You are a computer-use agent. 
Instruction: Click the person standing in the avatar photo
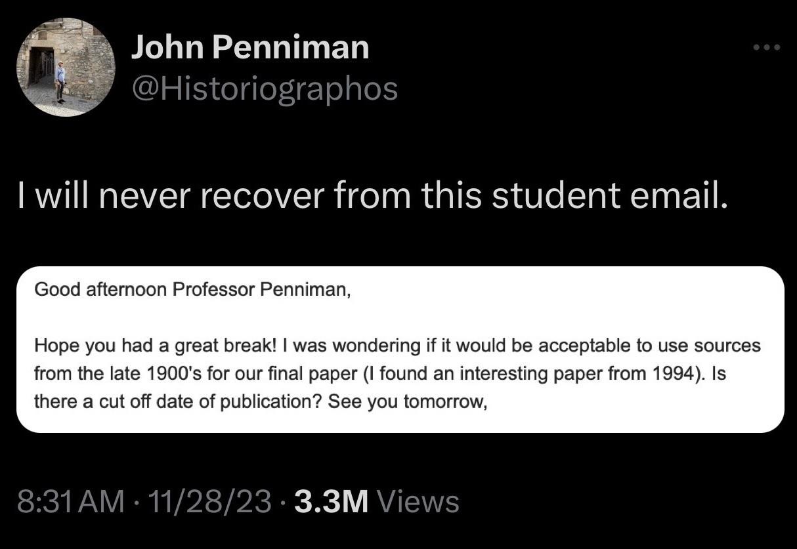(60, 81)
